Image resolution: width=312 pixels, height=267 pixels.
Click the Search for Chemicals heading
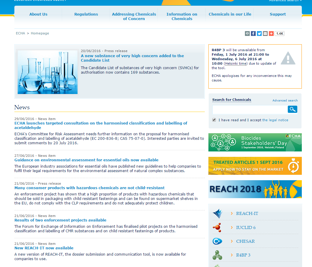[x=232, y=100]
